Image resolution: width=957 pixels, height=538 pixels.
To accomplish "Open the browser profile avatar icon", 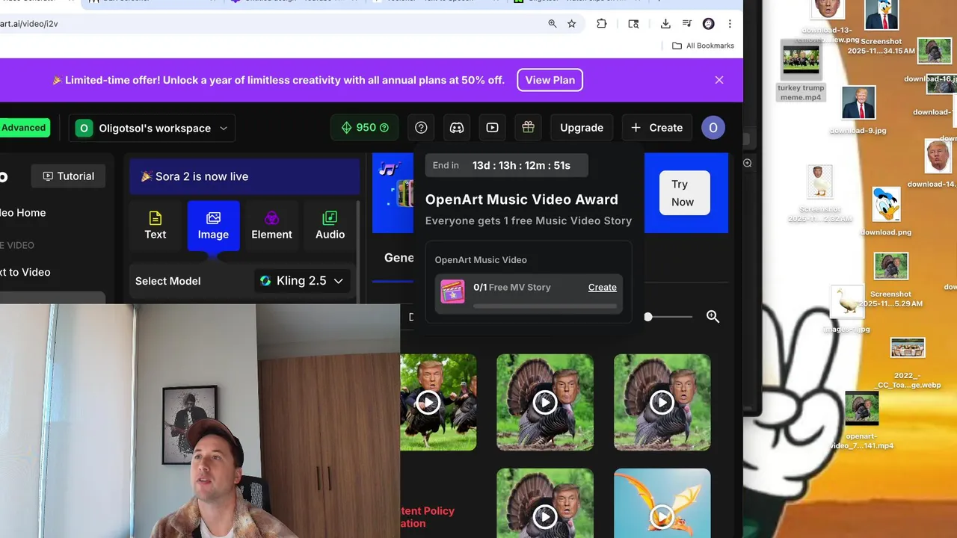I will pyautogui.click(x=709, y=24).
